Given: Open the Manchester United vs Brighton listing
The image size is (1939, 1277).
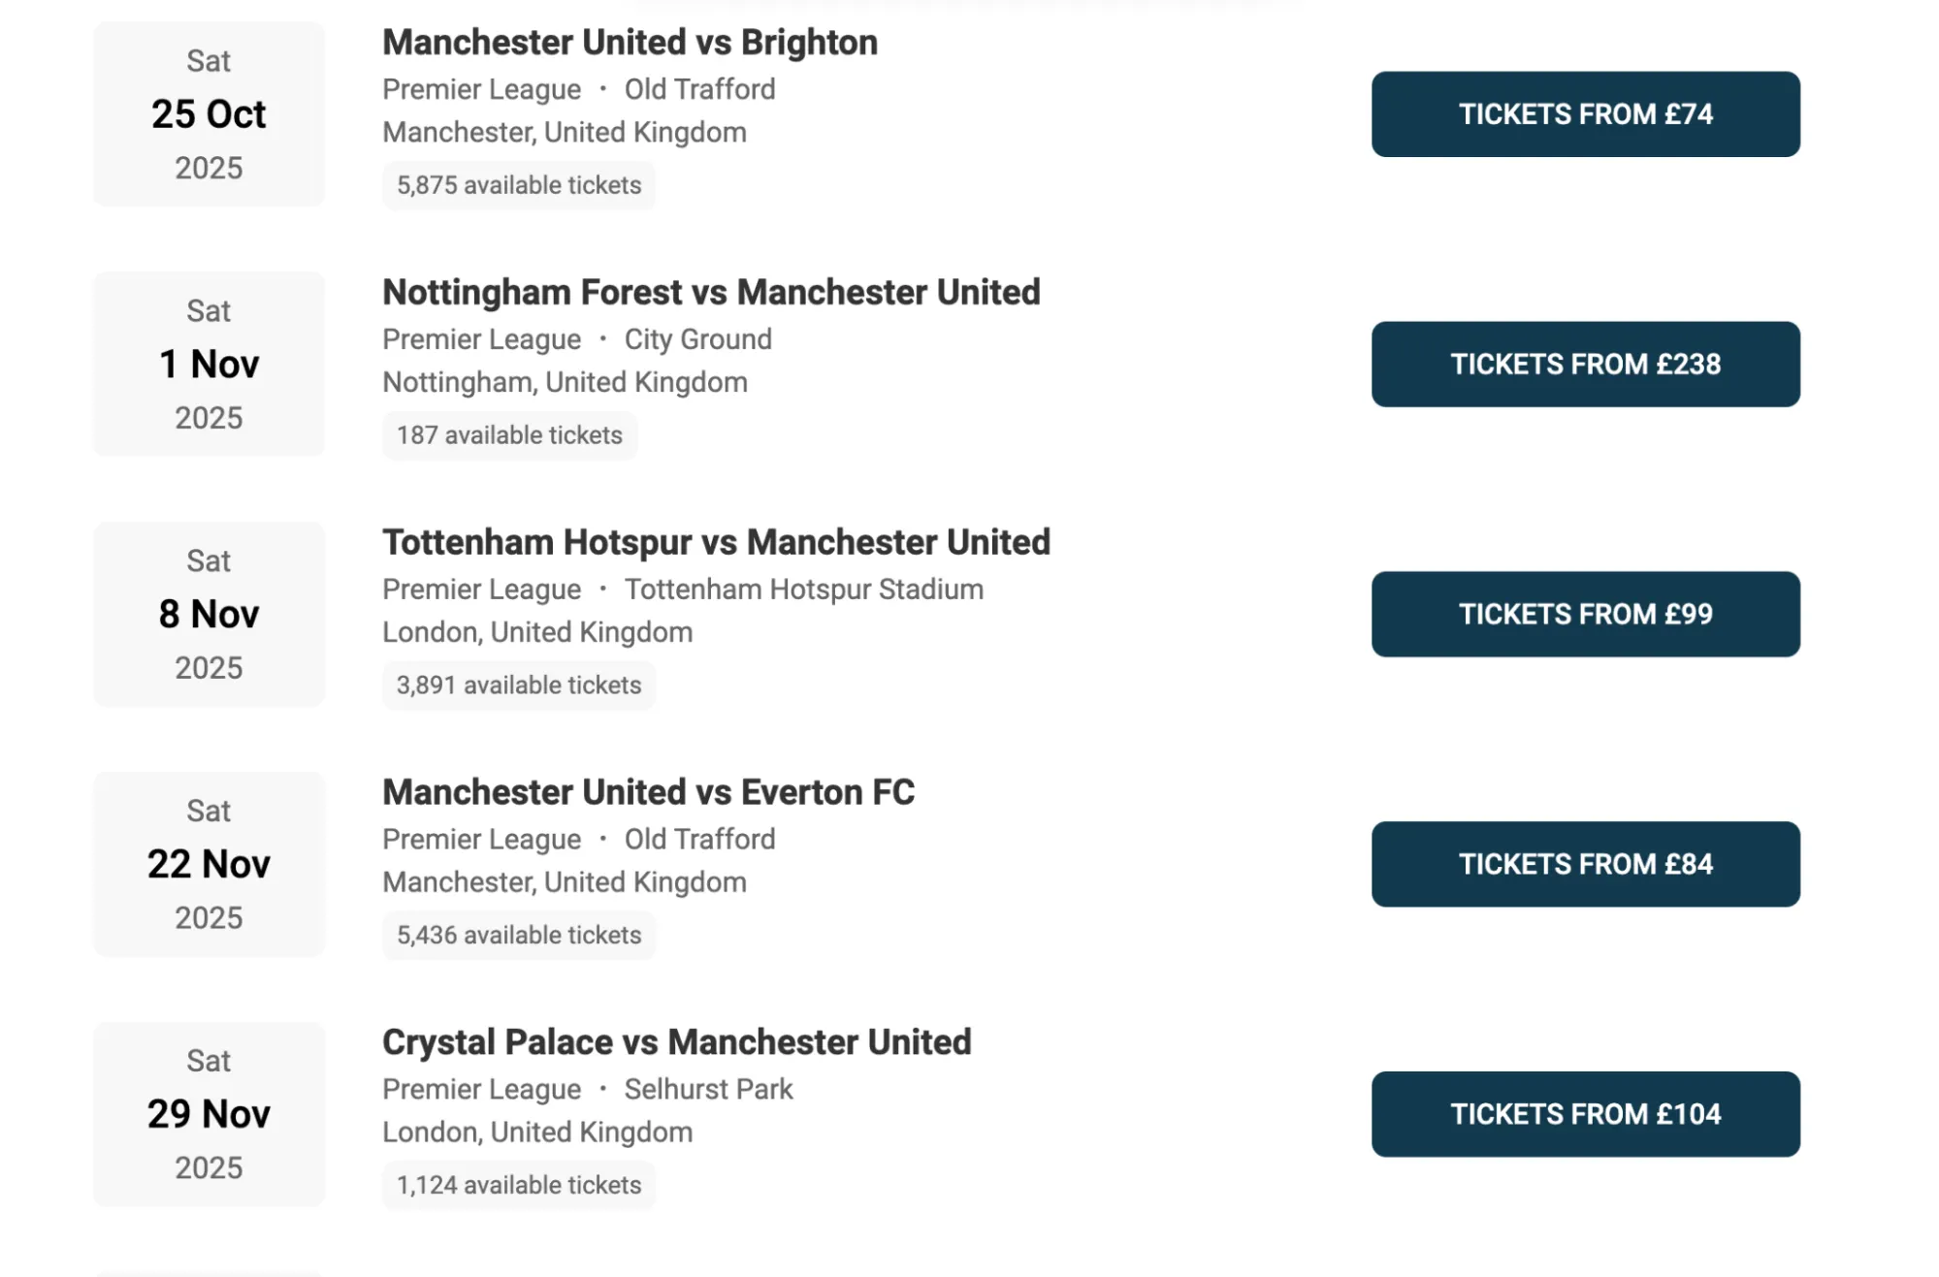Looking at the screenshot, I should click(x=630, y=43).
